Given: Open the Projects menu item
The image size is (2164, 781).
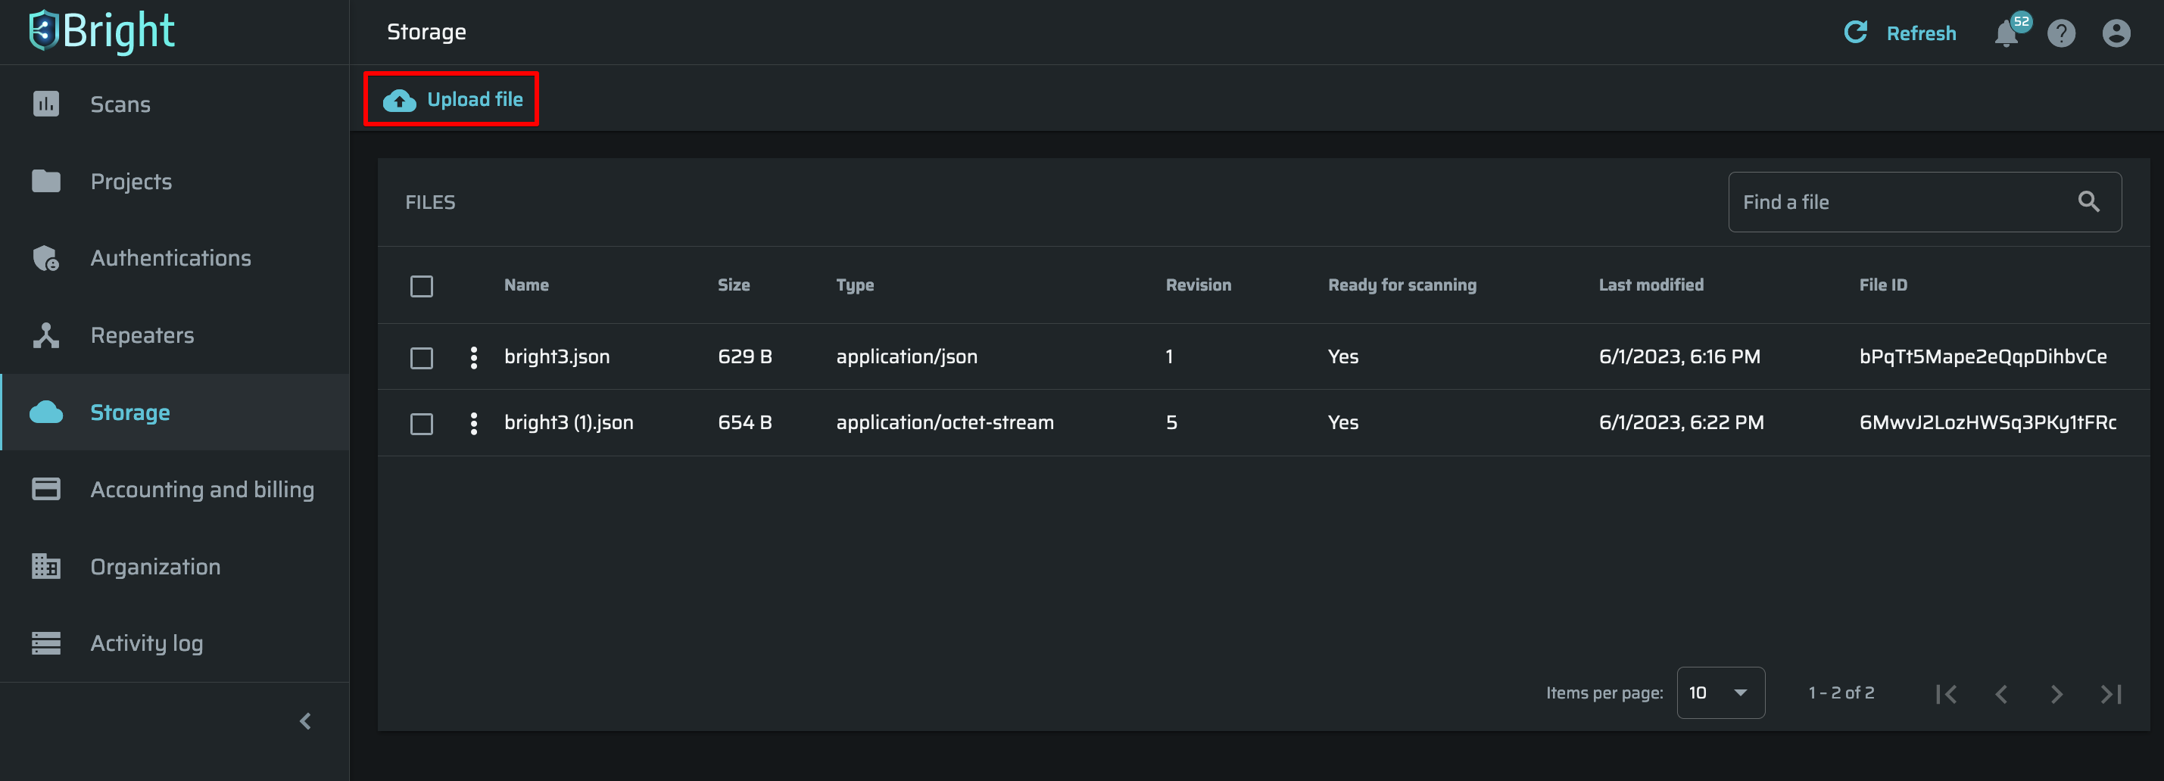Looking at the screenshot, I should (x=175, y=182).
